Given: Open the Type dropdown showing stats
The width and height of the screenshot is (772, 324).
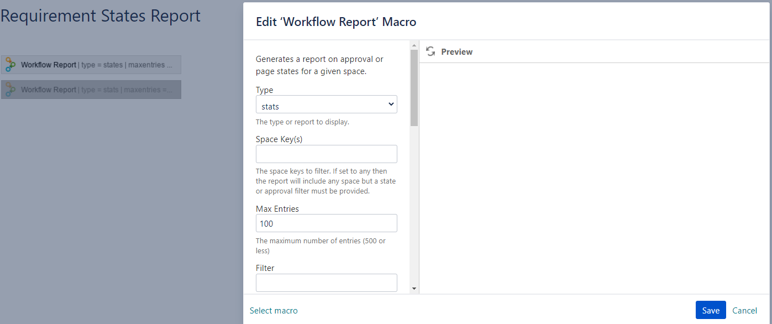Looking at the screenshot, I should click(327, 104).
